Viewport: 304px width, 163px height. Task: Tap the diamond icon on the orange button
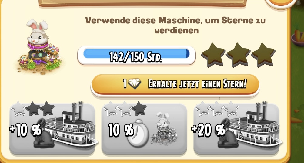pos(134,84)
